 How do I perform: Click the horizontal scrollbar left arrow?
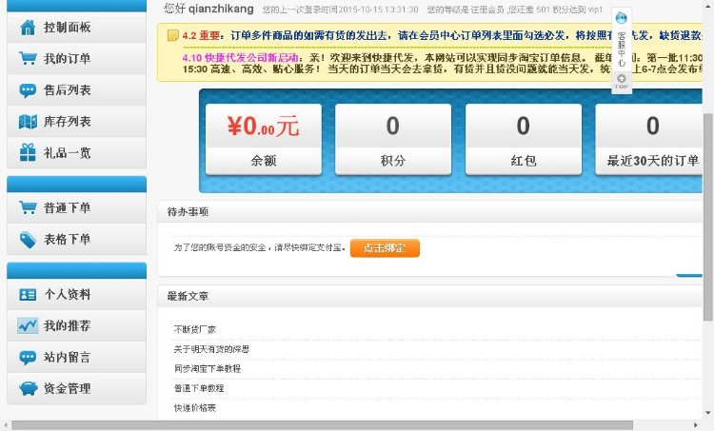tap(5, 425)
